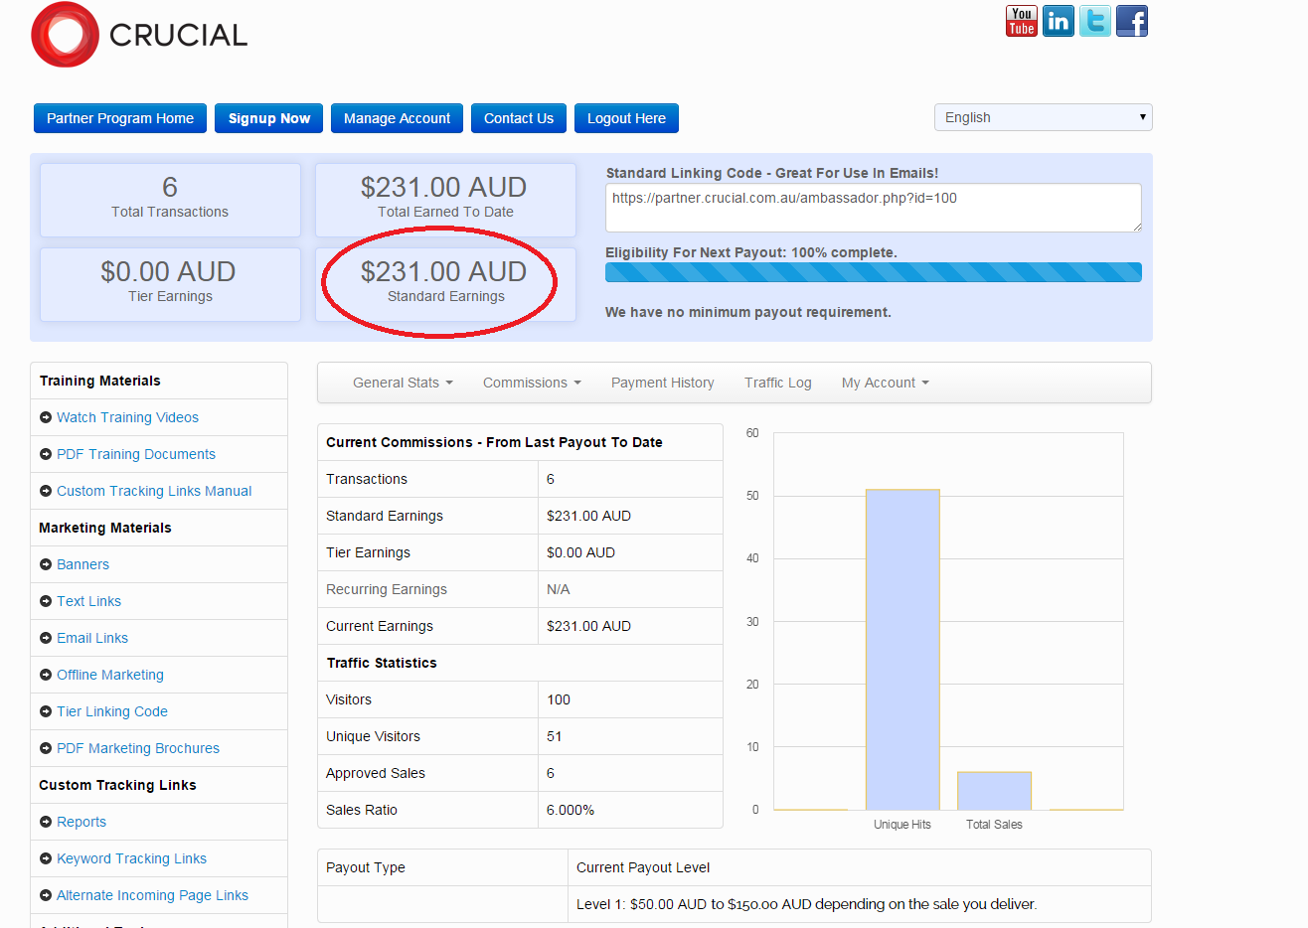Open PDF Training Documents link

(136, 454)
